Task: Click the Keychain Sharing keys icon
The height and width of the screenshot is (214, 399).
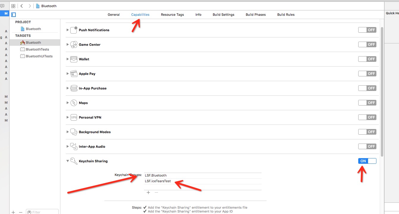Action: click(73, 161)
